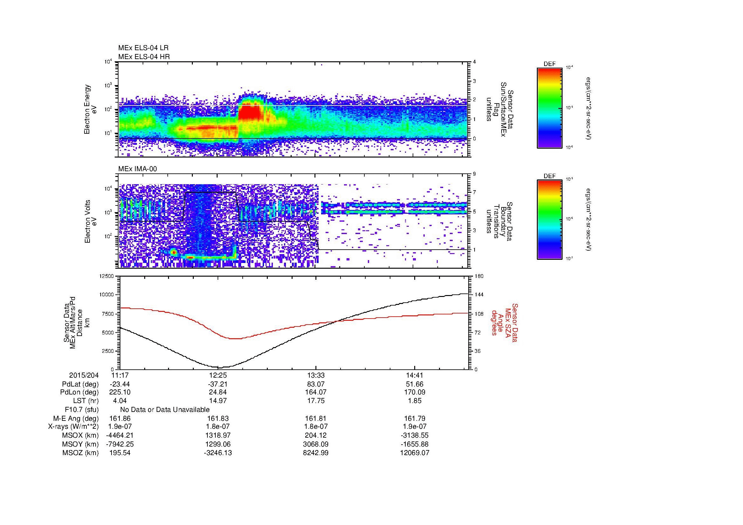
Task: Select the top DEF color bar
Action: (x=550, y=108)
